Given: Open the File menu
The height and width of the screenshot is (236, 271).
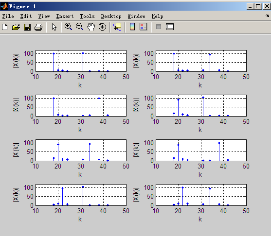Looking at the screenshot, I should click(x=8, y=16).
